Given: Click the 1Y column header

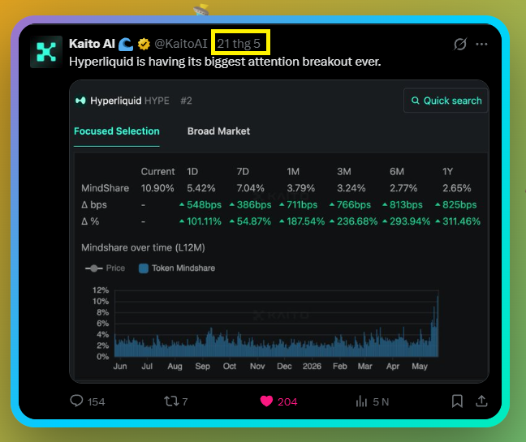Looking at the screenshot, I should [447, 172].
